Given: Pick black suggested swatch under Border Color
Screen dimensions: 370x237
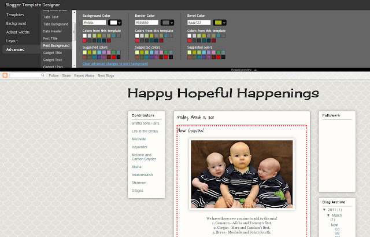Looking at the screenshot, I should (x=171, y=57).
